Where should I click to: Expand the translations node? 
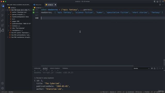(9, 30)
